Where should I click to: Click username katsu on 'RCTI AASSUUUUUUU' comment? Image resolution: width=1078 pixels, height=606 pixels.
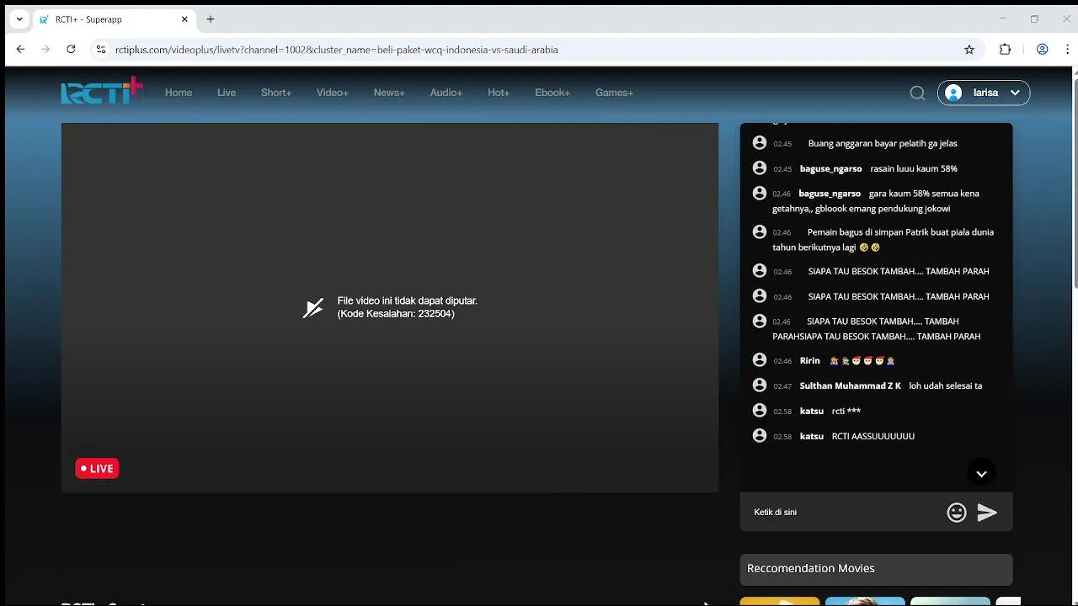811,436
